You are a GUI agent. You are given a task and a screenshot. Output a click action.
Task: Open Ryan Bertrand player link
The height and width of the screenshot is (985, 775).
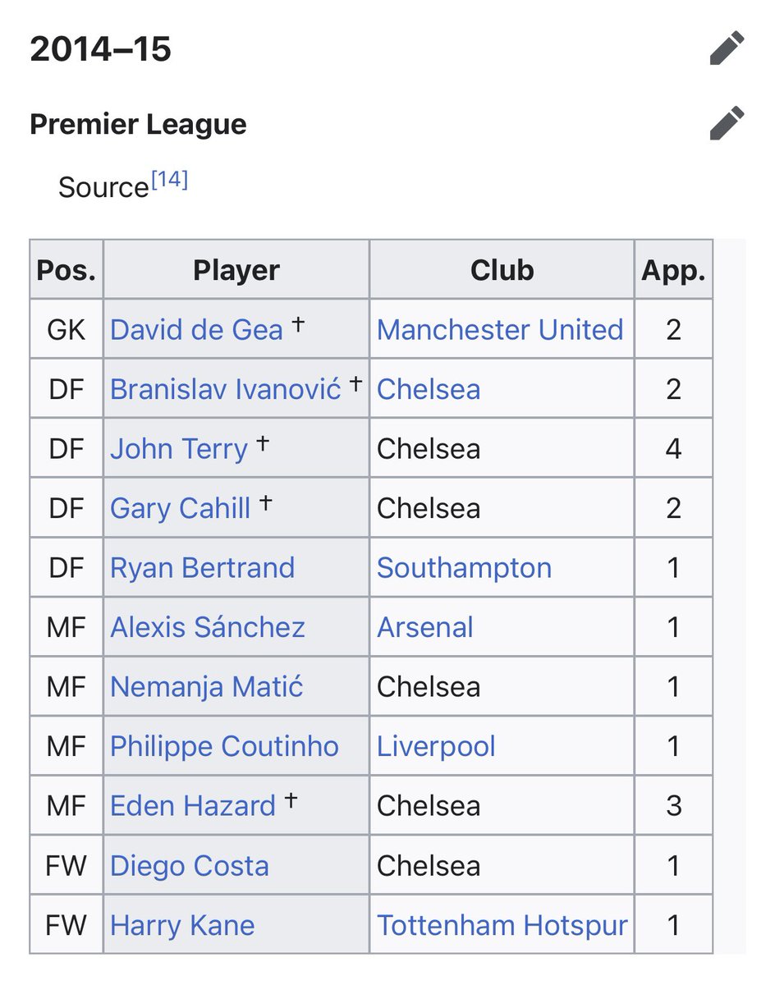[x=202, y=568]
